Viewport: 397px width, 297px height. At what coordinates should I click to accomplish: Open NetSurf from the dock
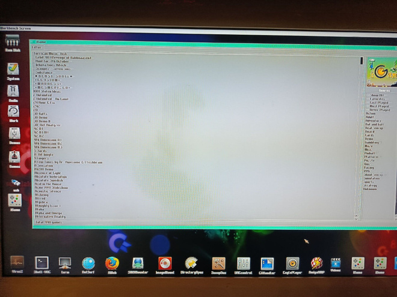(x=88, y=265)
